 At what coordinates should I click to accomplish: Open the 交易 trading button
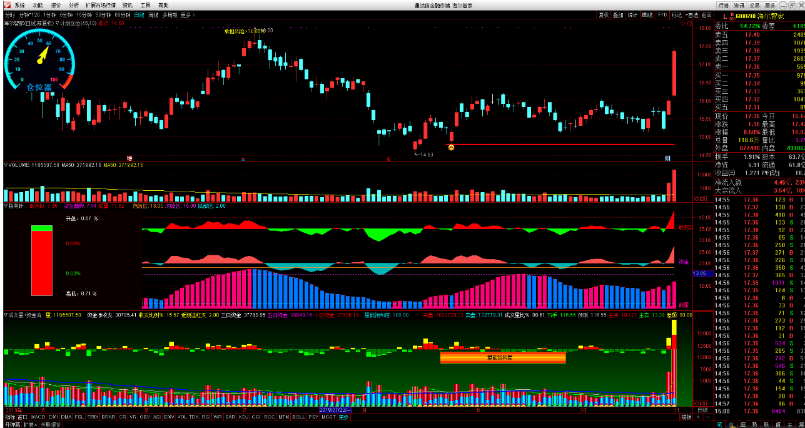pyautogui.click(x=754, y=6)
